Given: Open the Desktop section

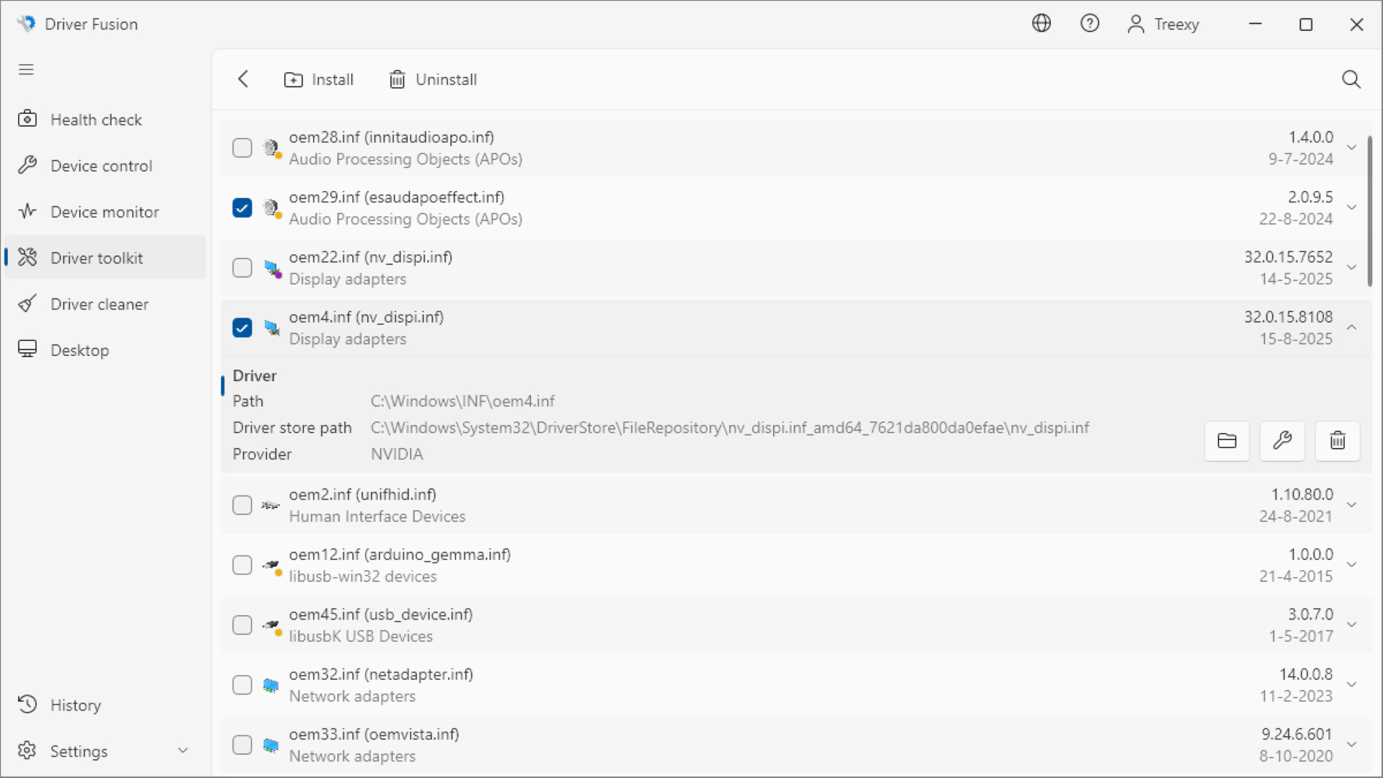Looking at the screenshot, I should 81,349.
